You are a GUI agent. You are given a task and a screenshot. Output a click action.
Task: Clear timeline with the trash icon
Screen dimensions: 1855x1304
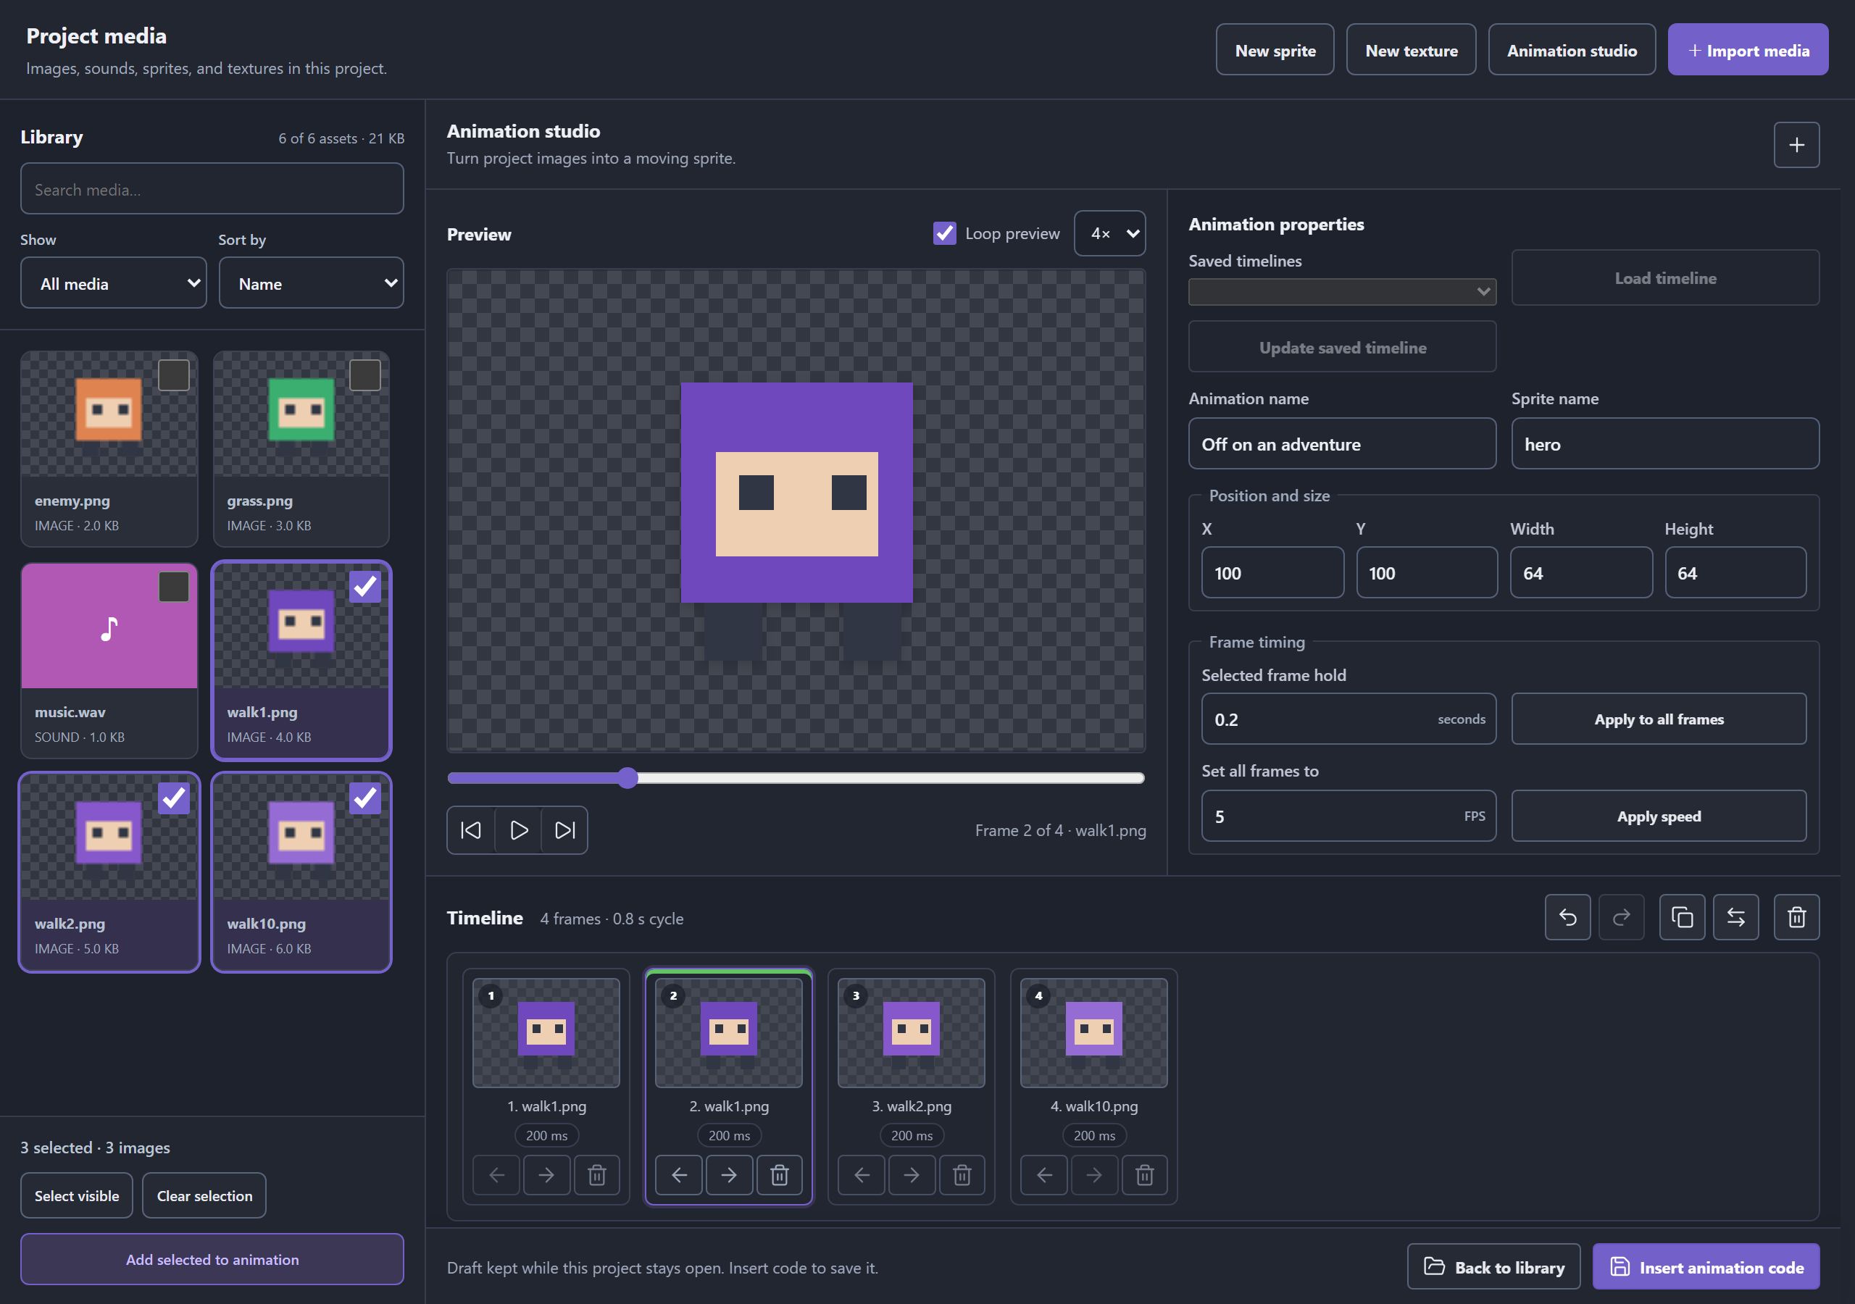tap(1796, 917)
